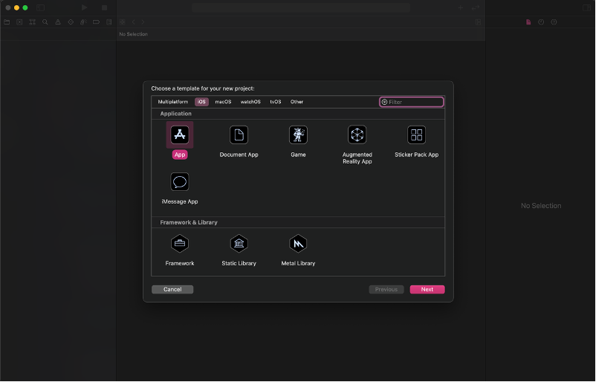Select the Document App template
Screen dimensions: 596x382
[239, 141]
